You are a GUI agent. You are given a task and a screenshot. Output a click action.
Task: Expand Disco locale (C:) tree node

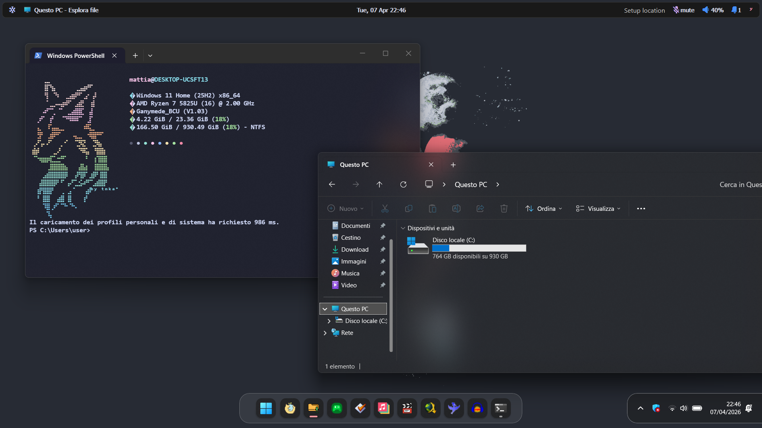329,321
